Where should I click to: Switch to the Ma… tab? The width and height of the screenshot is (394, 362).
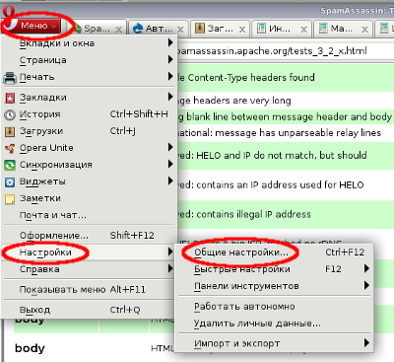(343, 29)
